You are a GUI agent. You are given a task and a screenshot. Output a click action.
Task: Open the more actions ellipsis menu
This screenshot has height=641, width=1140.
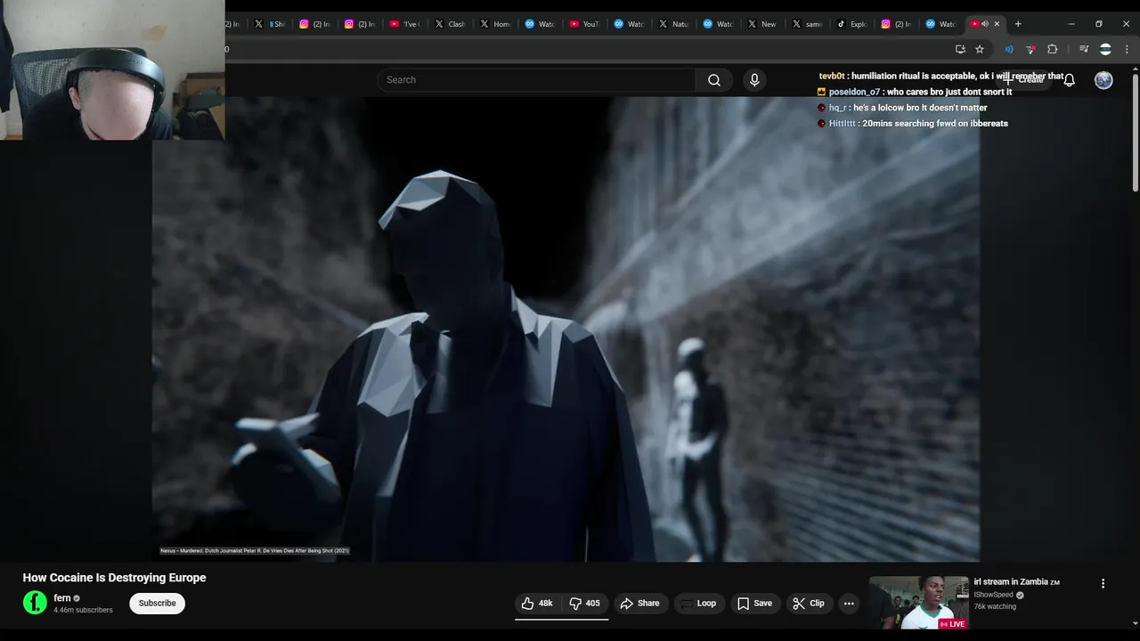point(849,604)
